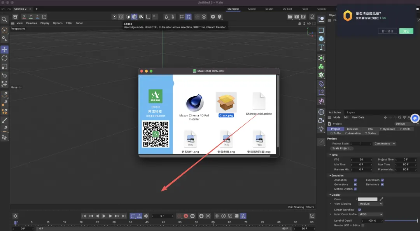Enable Render LOD in Editor checkbox
Screen dimensions: 420x231
[x=363, y=226]
